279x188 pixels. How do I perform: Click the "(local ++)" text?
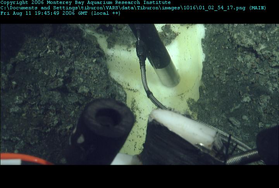tap(106, 13)
